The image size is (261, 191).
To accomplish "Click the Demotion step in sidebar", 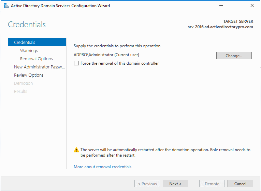I will 24,83.
